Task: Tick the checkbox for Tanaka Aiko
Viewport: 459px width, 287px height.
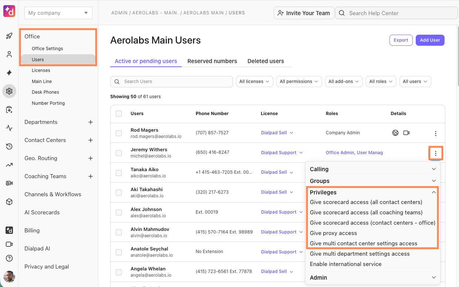Action: pyautogui.click(x=119, y=173)
